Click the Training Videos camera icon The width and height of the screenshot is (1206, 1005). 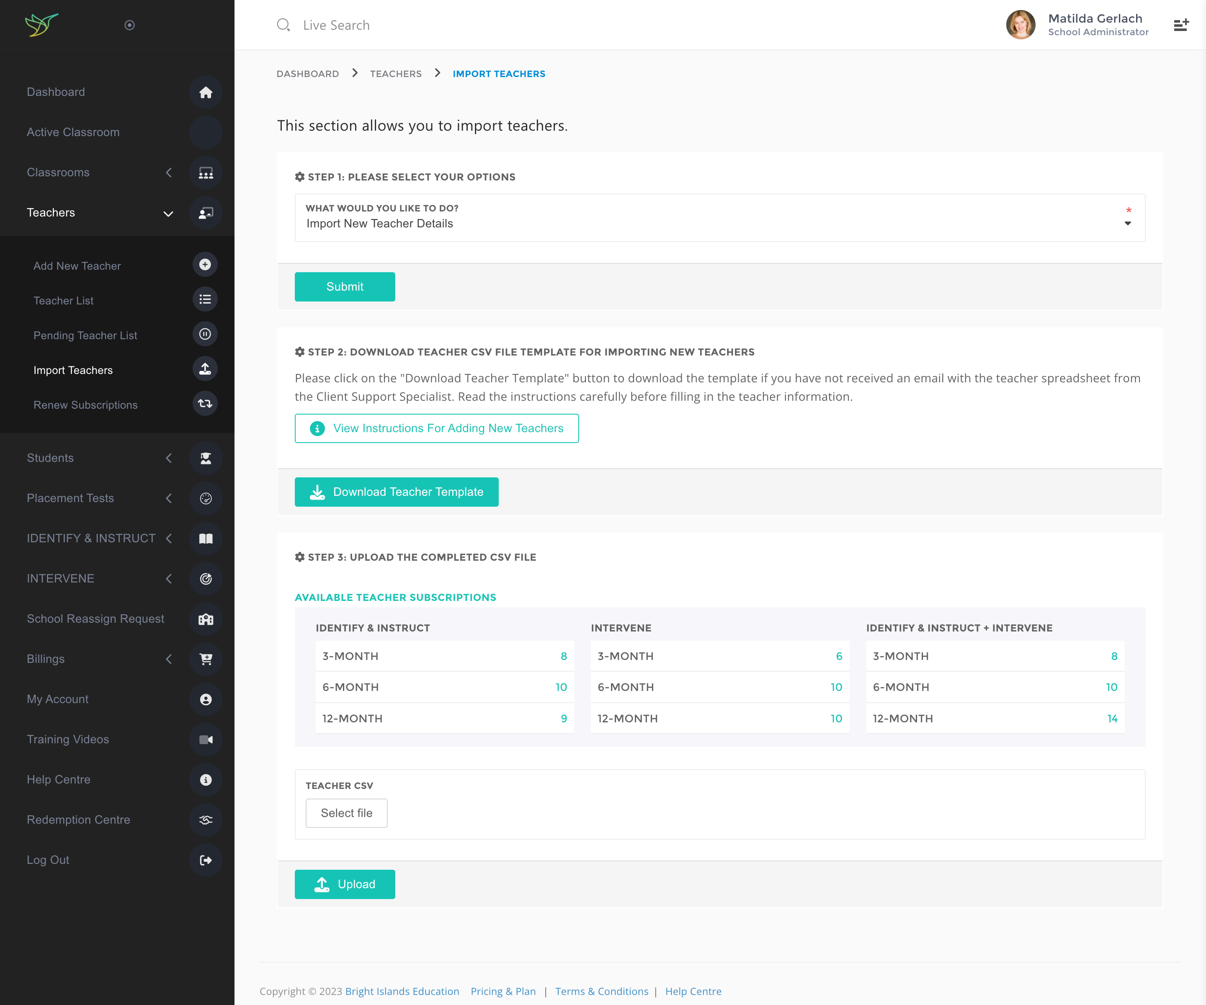pos(206,740)
